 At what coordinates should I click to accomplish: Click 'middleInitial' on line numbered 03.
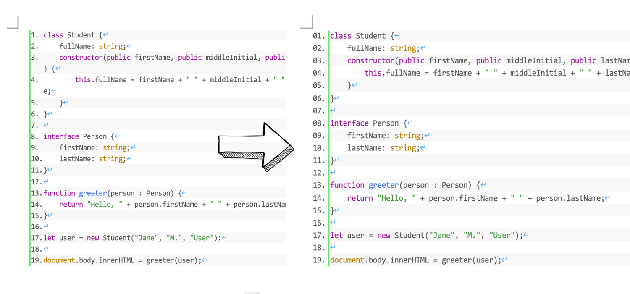coord(534,61)
